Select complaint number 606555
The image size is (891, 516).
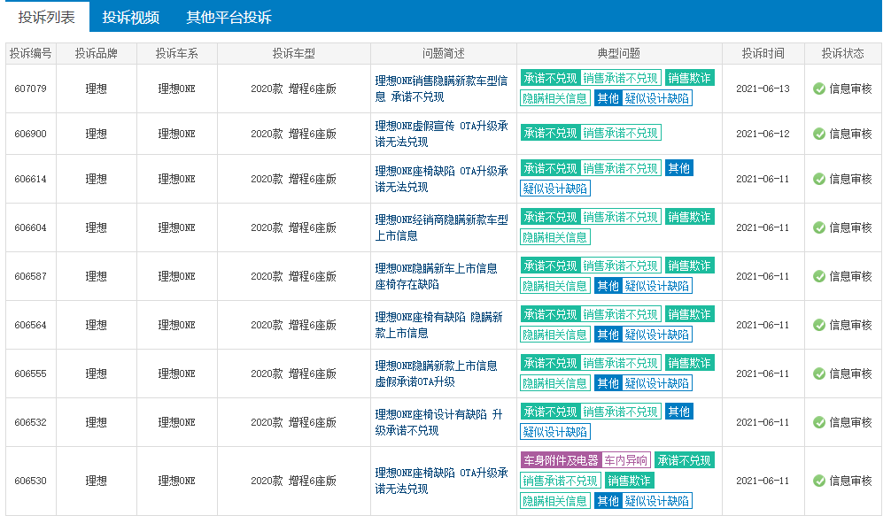pos(31,374)
